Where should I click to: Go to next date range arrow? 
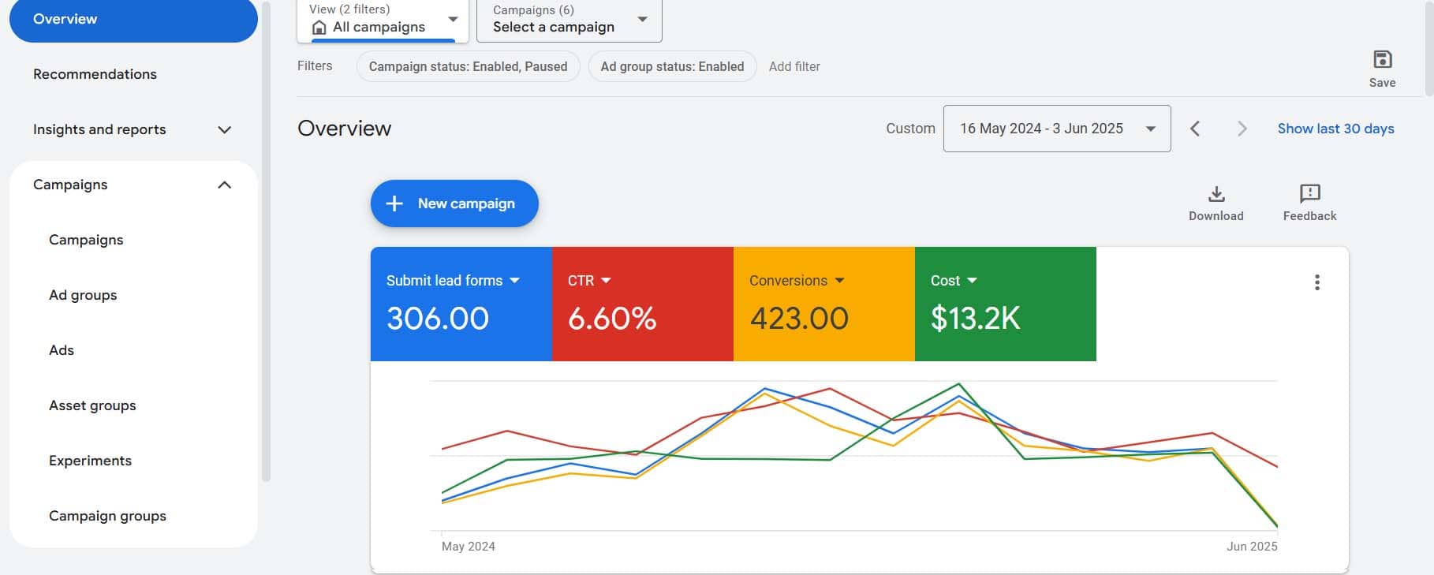1242,129
